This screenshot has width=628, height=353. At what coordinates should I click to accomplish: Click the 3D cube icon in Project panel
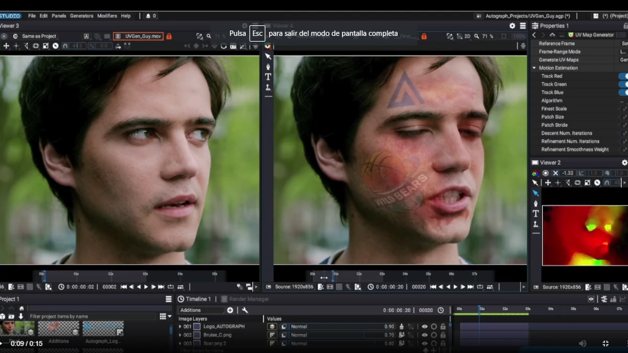(x=3, y=316)
